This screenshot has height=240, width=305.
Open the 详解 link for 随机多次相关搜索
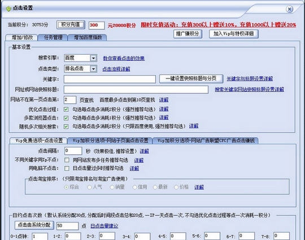pyautogui.click(x=194, y=126)
